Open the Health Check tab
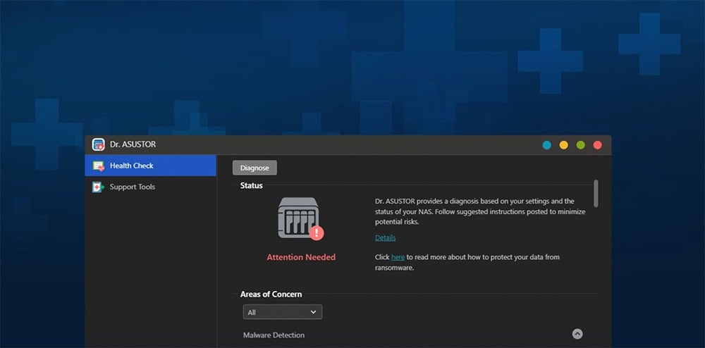 (x=150, y=166)
